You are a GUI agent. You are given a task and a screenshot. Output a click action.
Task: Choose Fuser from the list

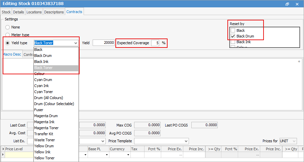56,110
